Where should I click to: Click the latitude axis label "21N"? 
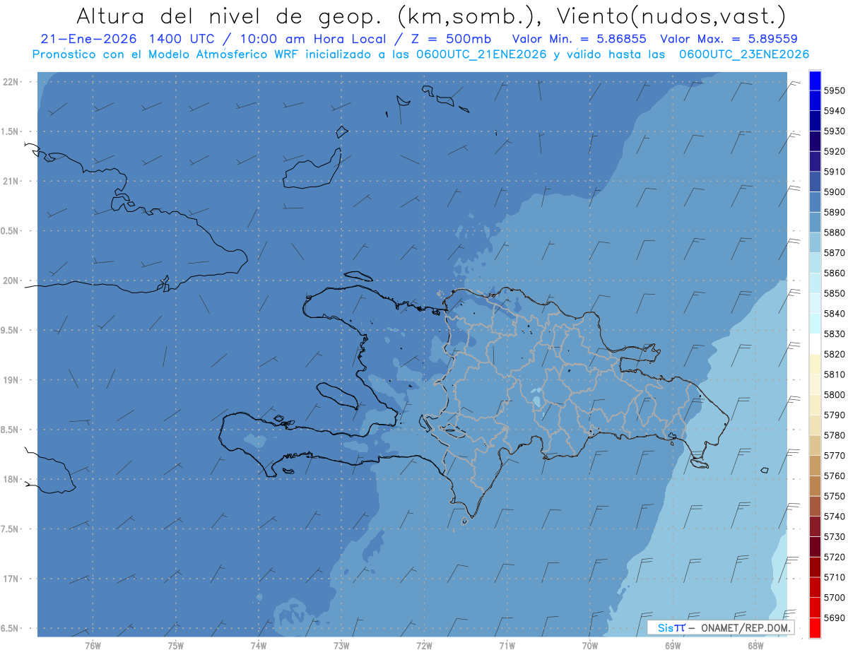pyautogui.click(x=11, y=182)
